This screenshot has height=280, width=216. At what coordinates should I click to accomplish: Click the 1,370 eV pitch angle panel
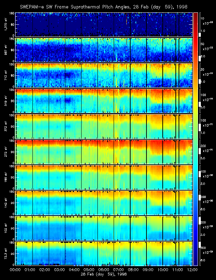pos(104,24)
